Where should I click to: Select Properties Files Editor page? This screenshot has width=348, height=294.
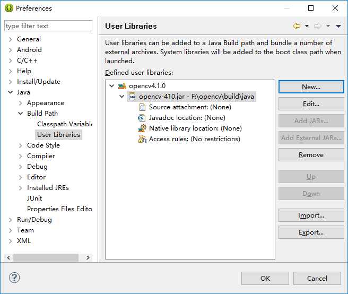59,209
